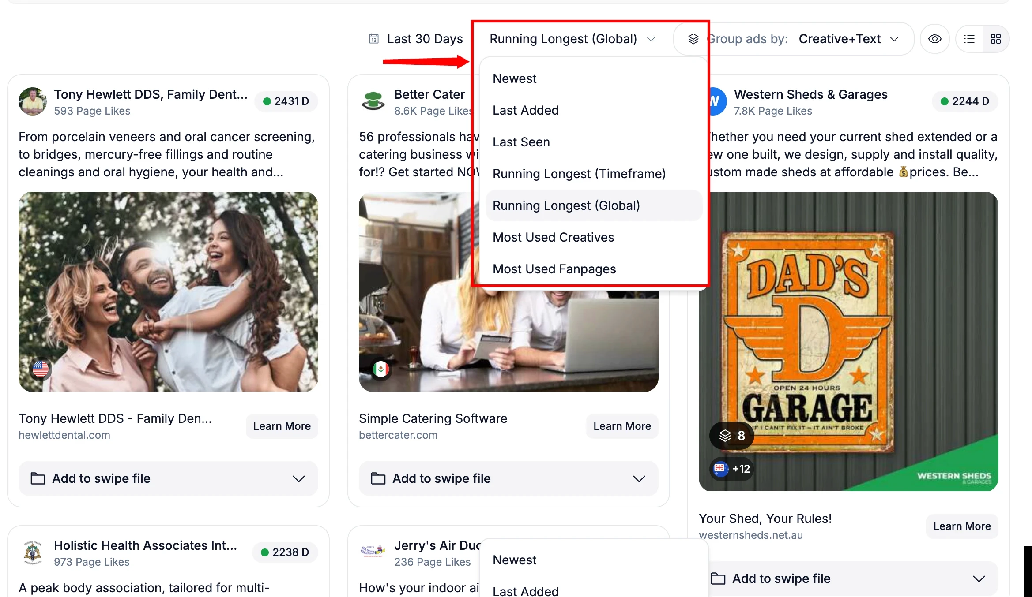Switch to list view layout icon
The height and width of the screenshot is (597, 1032).
click(969, 39)
